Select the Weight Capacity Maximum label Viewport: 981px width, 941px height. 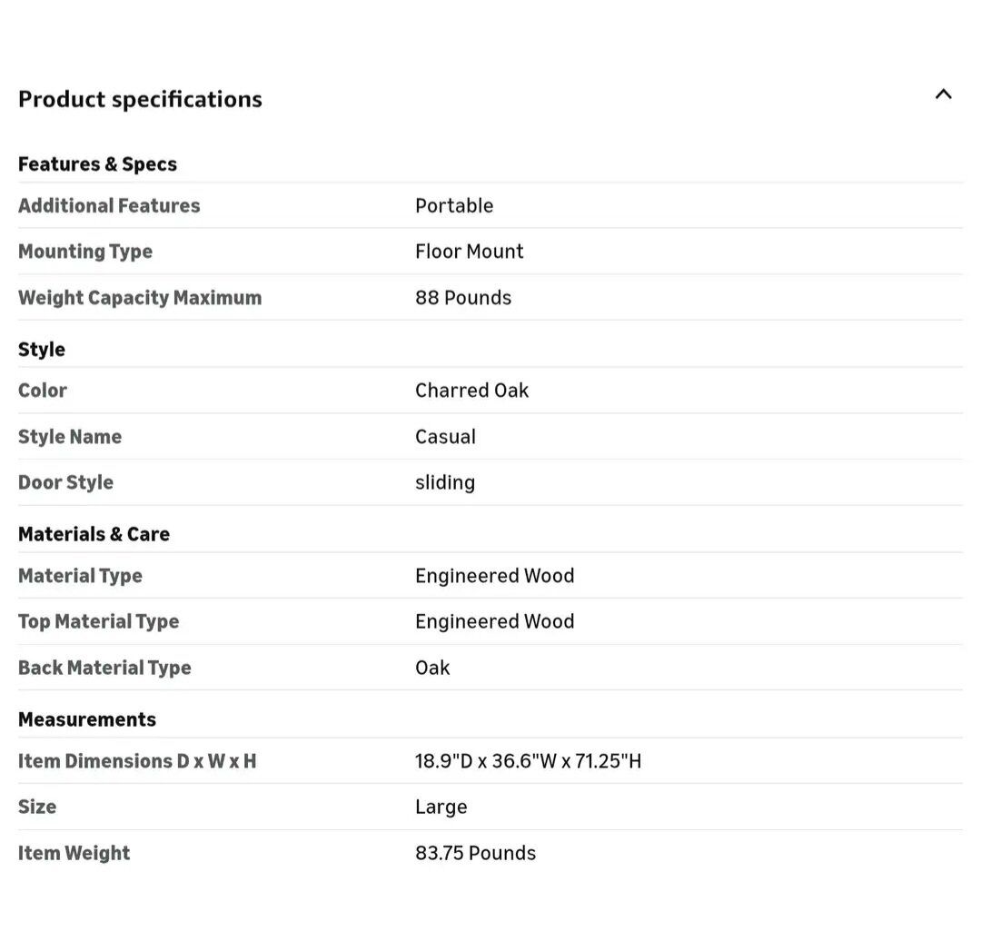pos(140,298)
